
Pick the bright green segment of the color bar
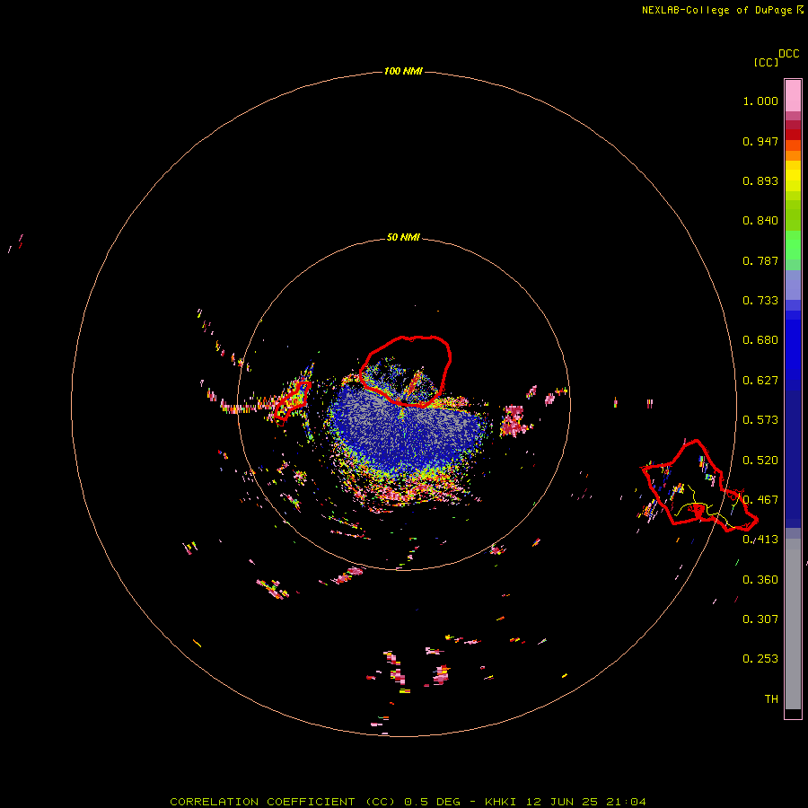coord(793,245)
